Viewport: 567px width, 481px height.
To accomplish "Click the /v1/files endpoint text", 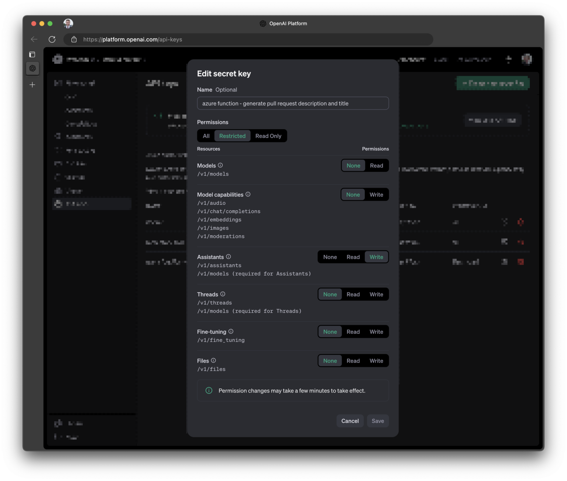I will coord(211,369).
